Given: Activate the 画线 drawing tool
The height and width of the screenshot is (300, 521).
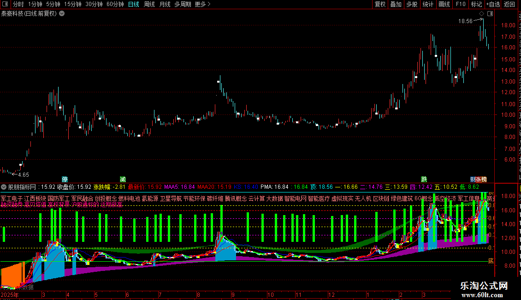Looking at the screenshot, I should click(444, 4).
